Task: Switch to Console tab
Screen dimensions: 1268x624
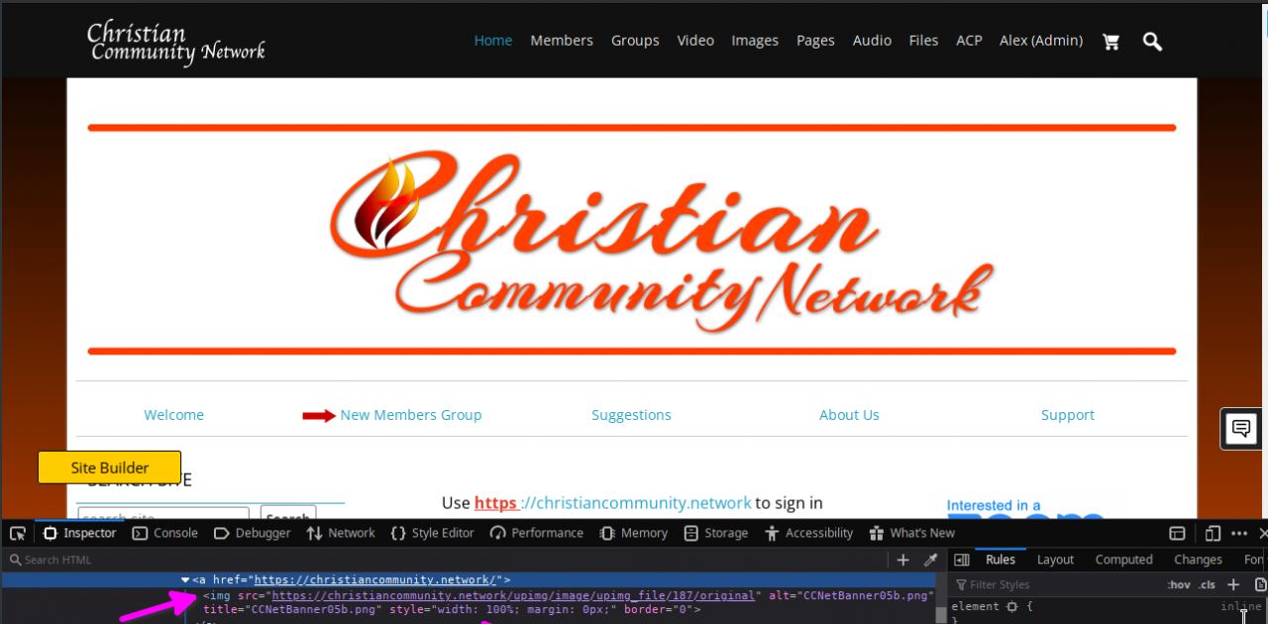Action: click(x=165, y=533)
